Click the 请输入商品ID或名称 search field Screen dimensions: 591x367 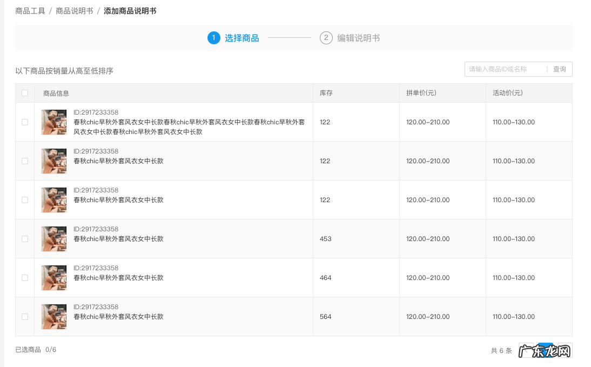pos(502,69)
